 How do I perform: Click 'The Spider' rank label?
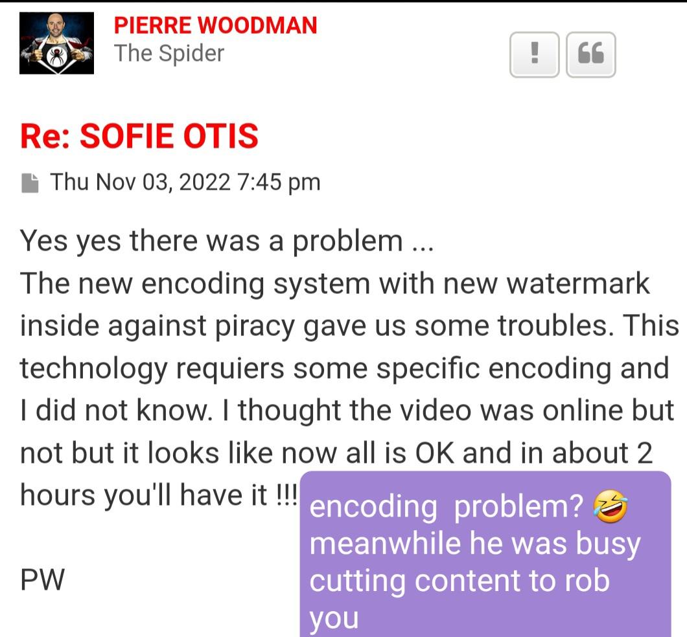pos(169,54)
